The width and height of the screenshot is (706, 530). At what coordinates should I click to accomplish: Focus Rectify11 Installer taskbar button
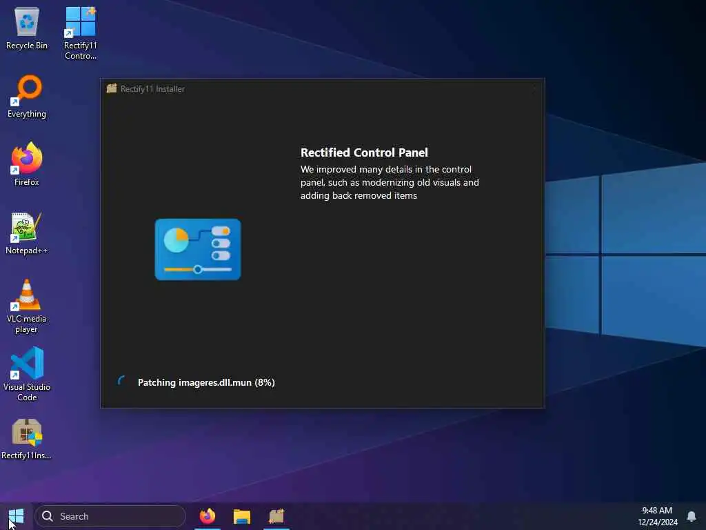tap(276, 516)
